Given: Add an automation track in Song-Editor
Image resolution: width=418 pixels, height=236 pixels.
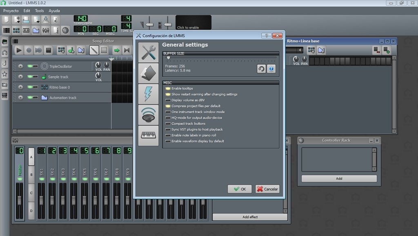Looking at the screenshot, I should pos(81,50).
